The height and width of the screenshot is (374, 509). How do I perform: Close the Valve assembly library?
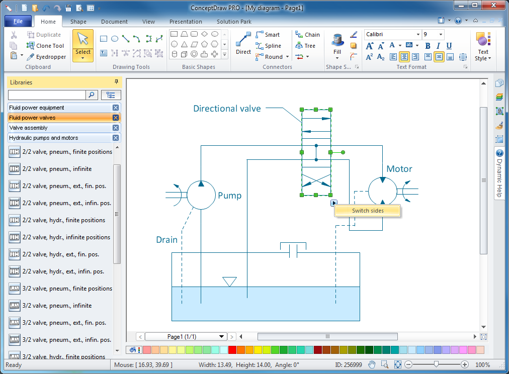pos(116,128)
